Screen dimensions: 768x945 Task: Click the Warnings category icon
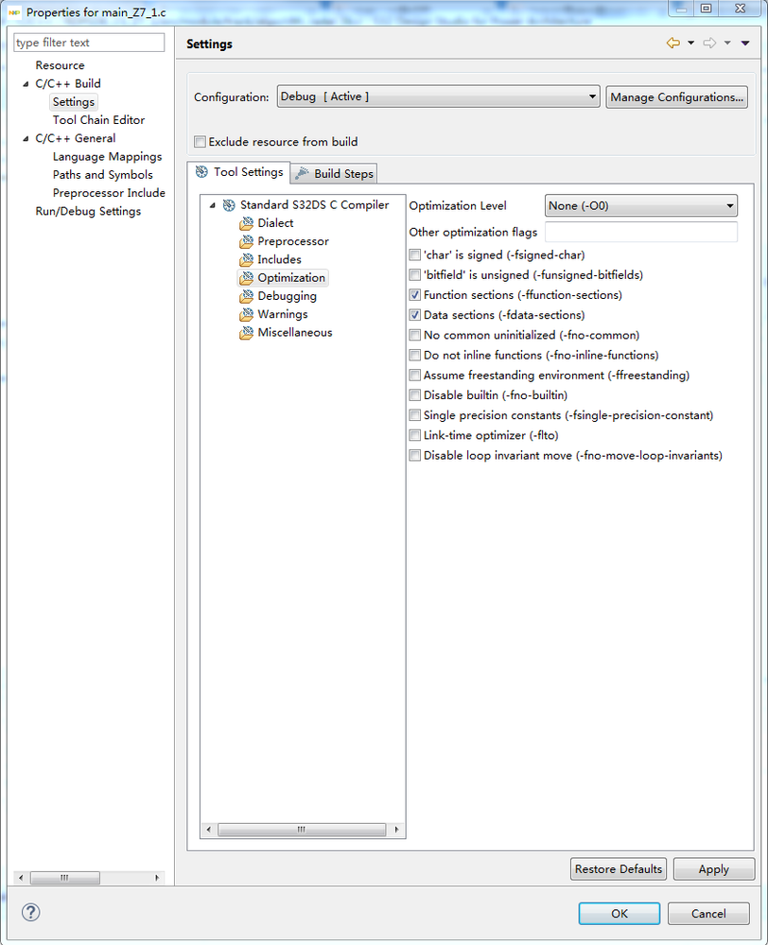(x=246, y=315)
